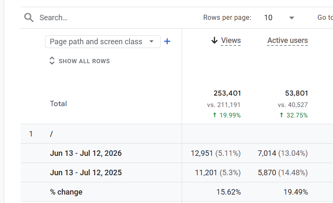The height and width of the screenshot is (203, 333).
Task: Click the Go to page field
Action: (x=325, y=17)
